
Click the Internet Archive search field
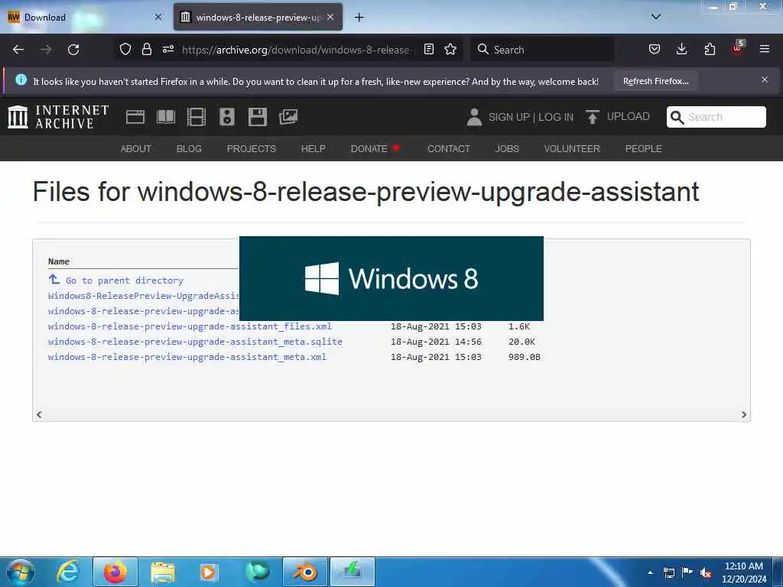716,117
